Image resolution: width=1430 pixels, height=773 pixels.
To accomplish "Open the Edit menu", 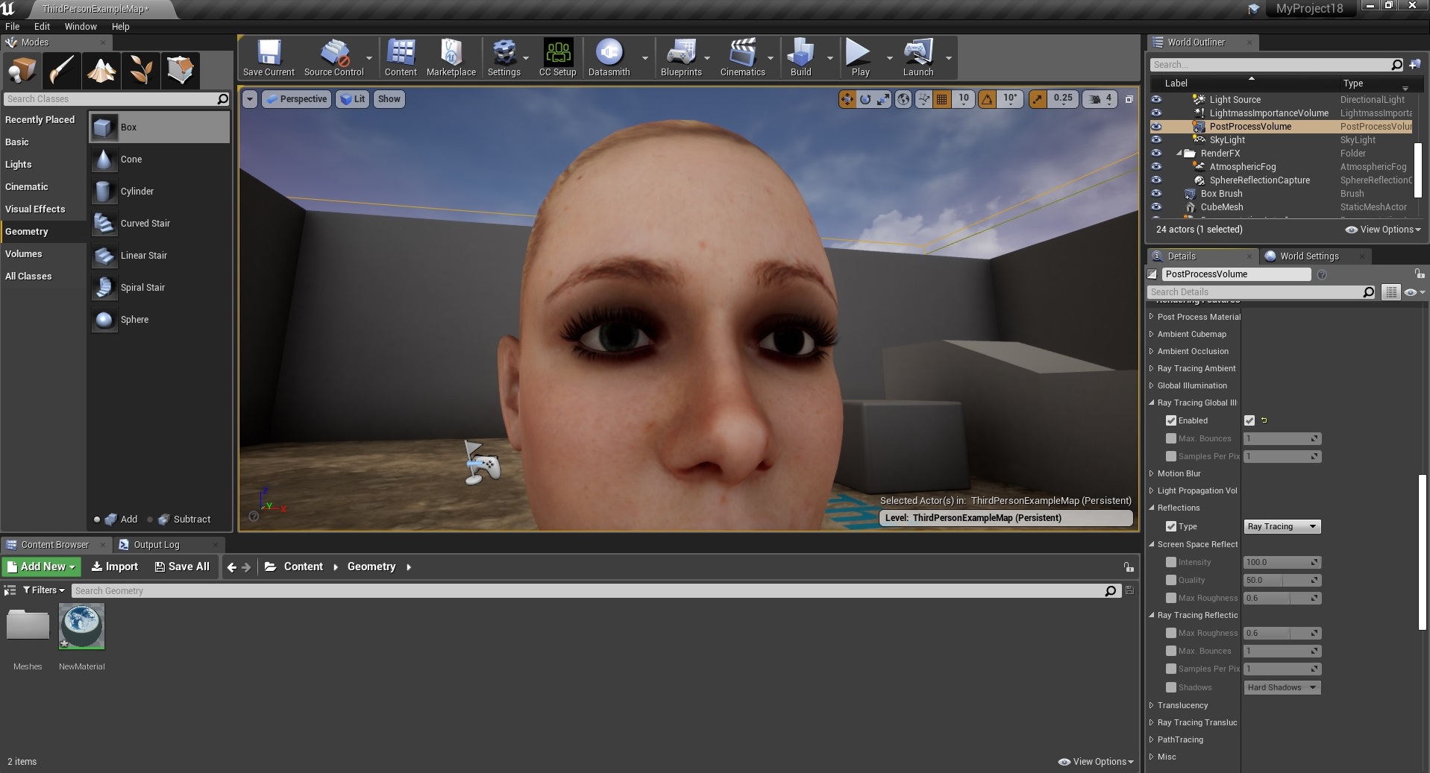I will point(42,26).
